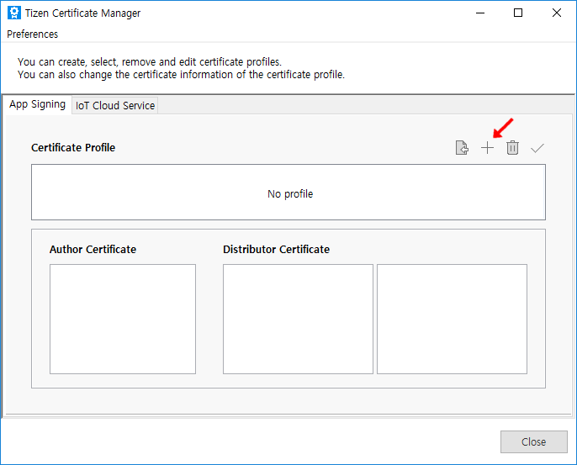This screenshot has width=577, height=465.
Task: Click the Tizen Certificate Manager title text
Action: click(82, 13)
